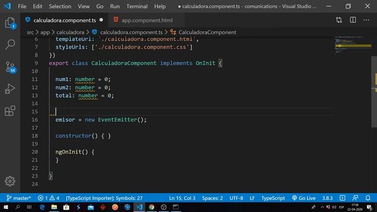Split the editor to the right
Image resolution: width=377 pixels, height=212 pixels.
pyautogui.click(x=353, y=20)
